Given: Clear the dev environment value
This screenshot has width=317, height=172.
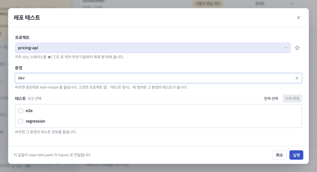Looking at the screenshot, I should tap(297, 78).
